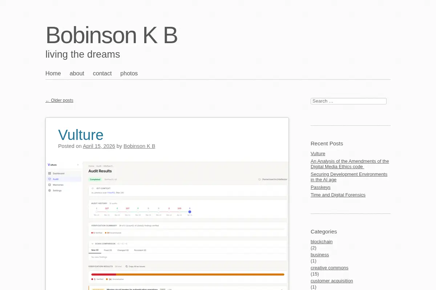Open Time and Digital Forensics post
436x290 pixels.
point(338,195)
